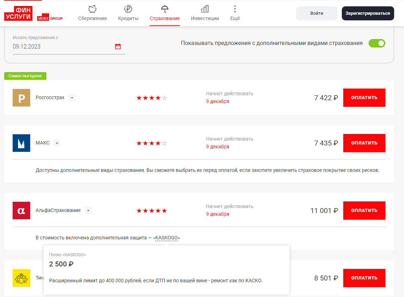Screen dimensions: 404x297
Task: Click the Росгосстрах company logo
Action: (x=21, y=98)
